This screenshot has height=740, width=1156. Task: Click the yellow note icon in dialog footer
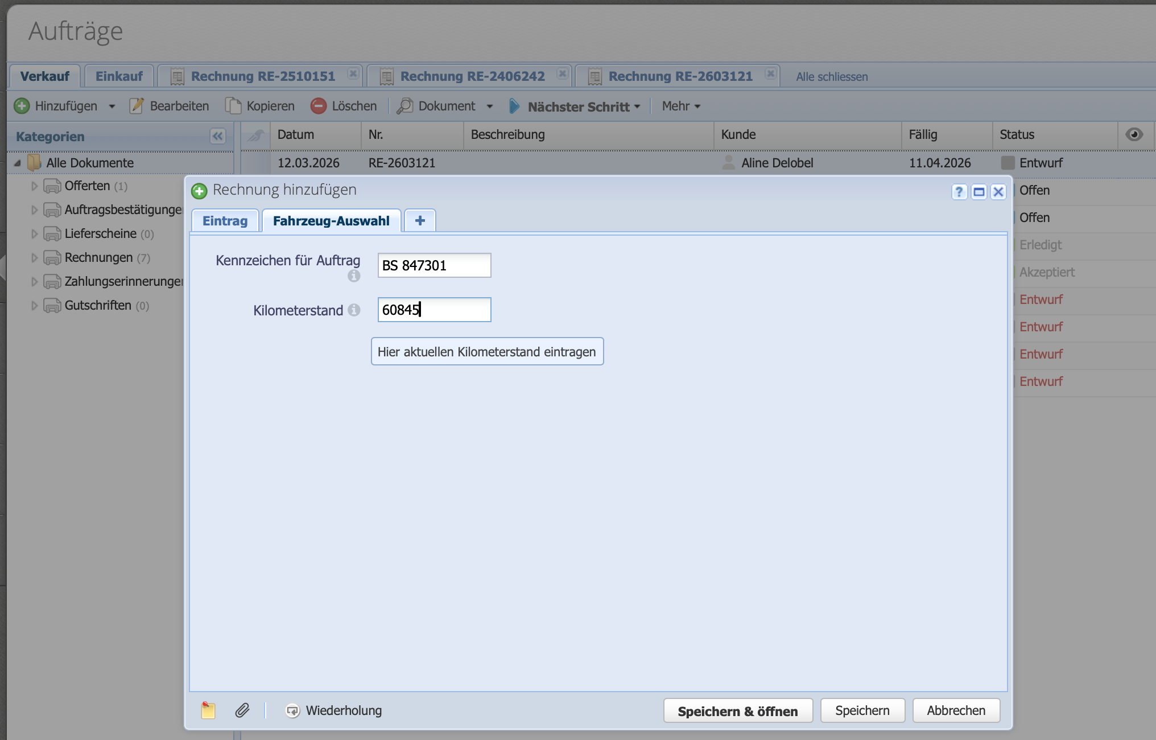tap(208, 710)
